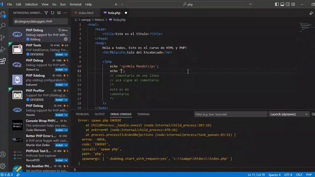Change encoding via UTF-8 status entry
The image size is (315, 177).
click(288, 175)
